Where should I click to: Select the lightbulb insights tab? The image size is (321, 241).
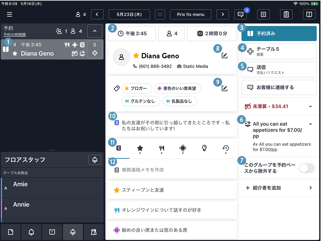204,148
